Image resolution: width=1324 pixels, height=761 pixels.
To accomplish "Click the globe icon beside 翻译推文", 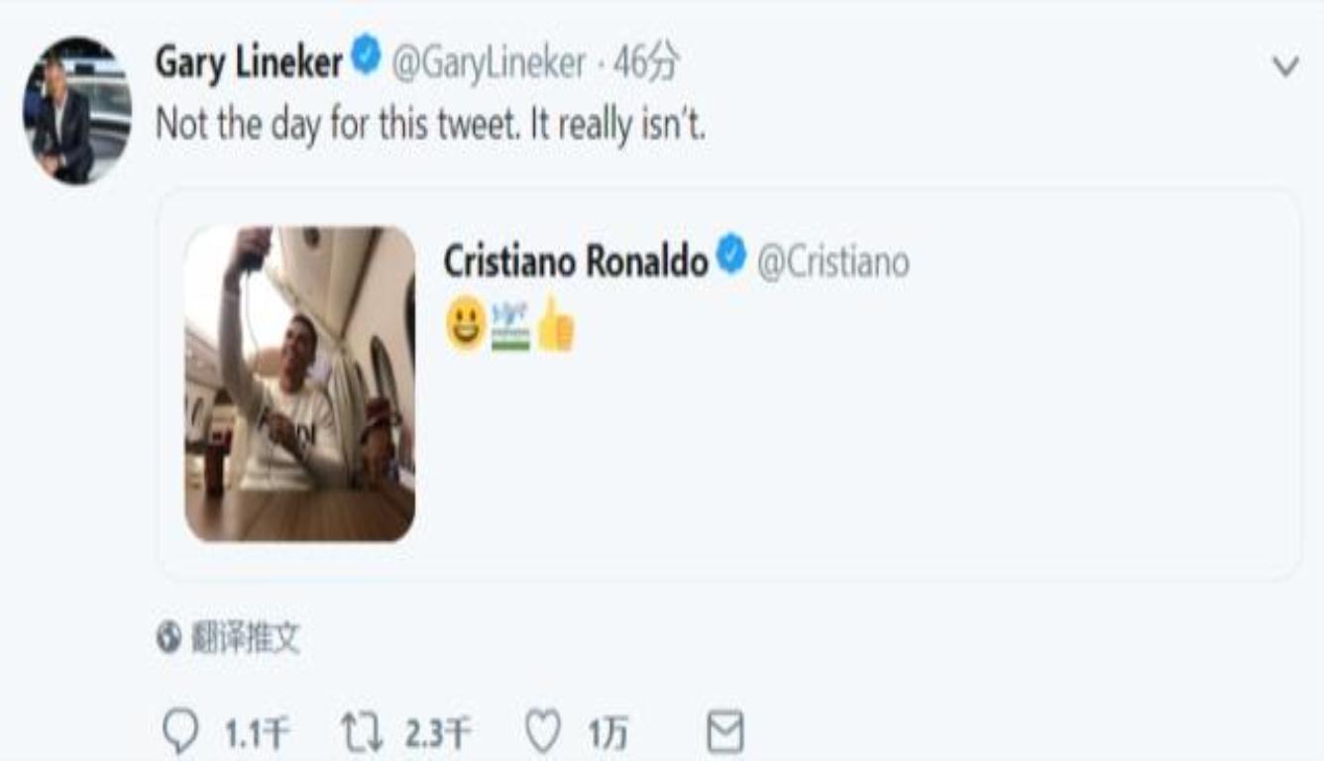I will [168, 638].
